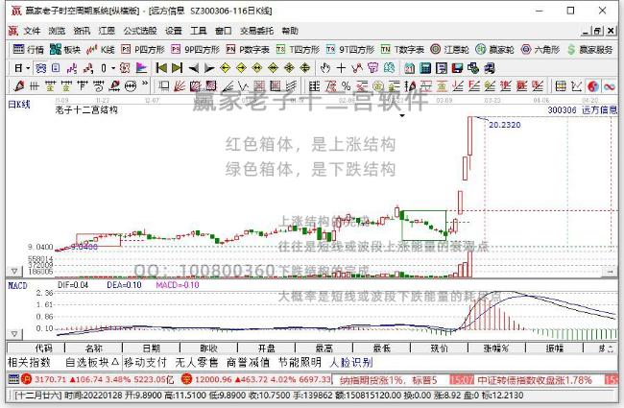624x408 pixels.
Task: Open the 资讯 menu
Action: [82, 31]
